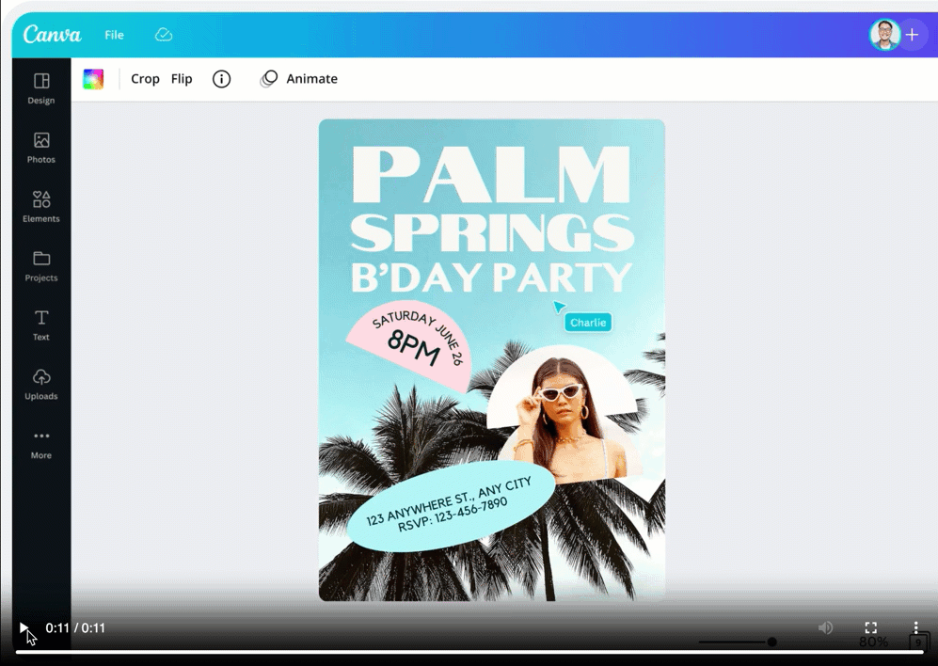938x666 pixels.
Task: Click Animate in the toolbar
Action: click(x=299, y=79)
